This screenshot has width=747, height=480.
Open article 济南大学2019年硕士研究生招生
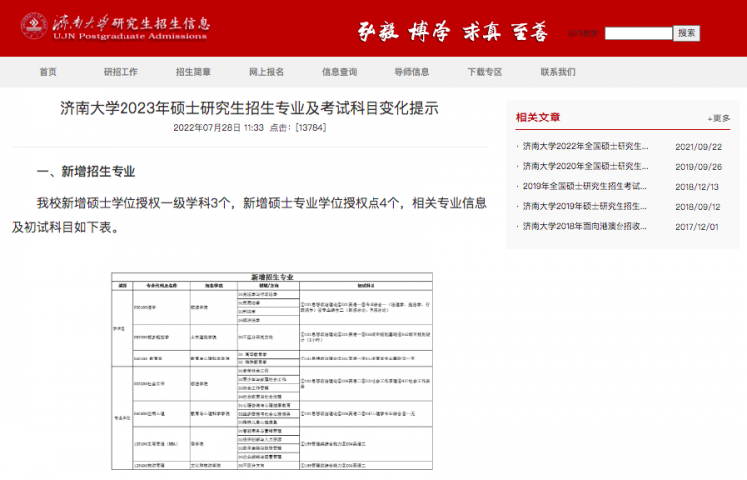(585, 207)
